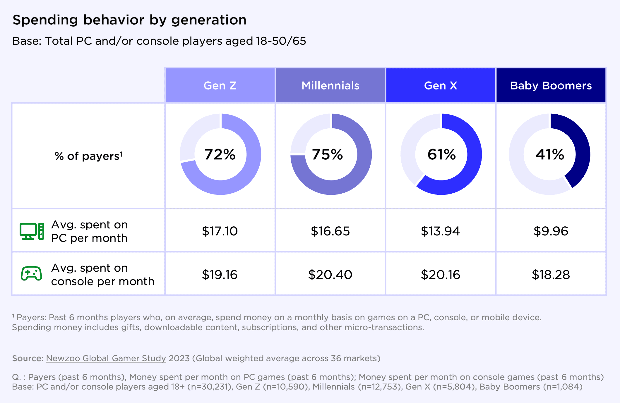
Task: Click Gen X console spend value $20.16
Action: (441, 275)
